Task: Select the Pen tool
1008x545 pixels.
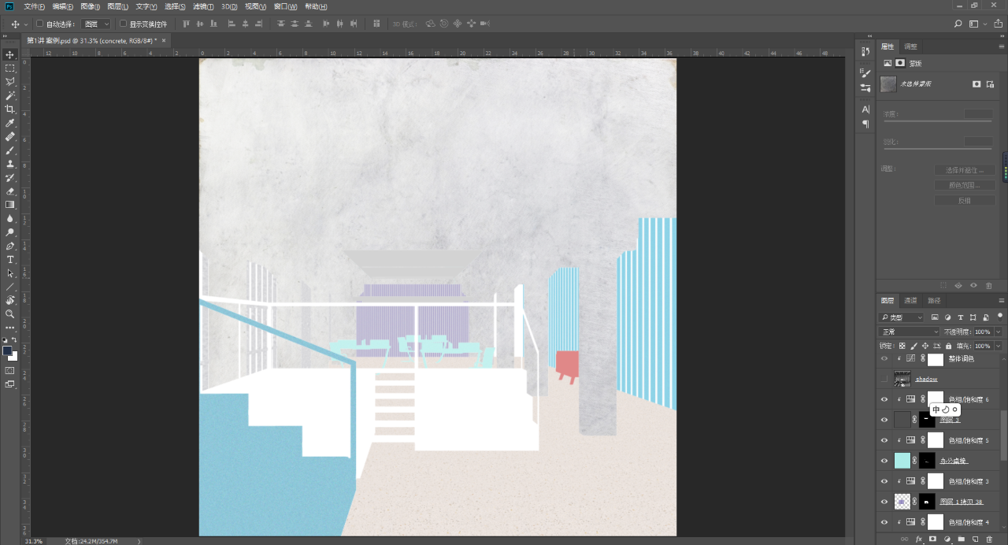Action: click(10, 247)
